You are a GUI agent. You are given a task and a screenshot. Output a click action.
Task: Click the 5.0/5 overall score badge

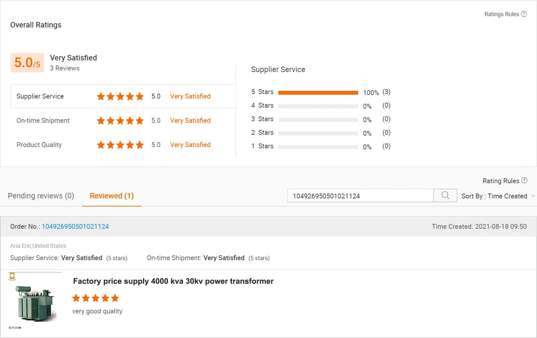click(27, 63)
